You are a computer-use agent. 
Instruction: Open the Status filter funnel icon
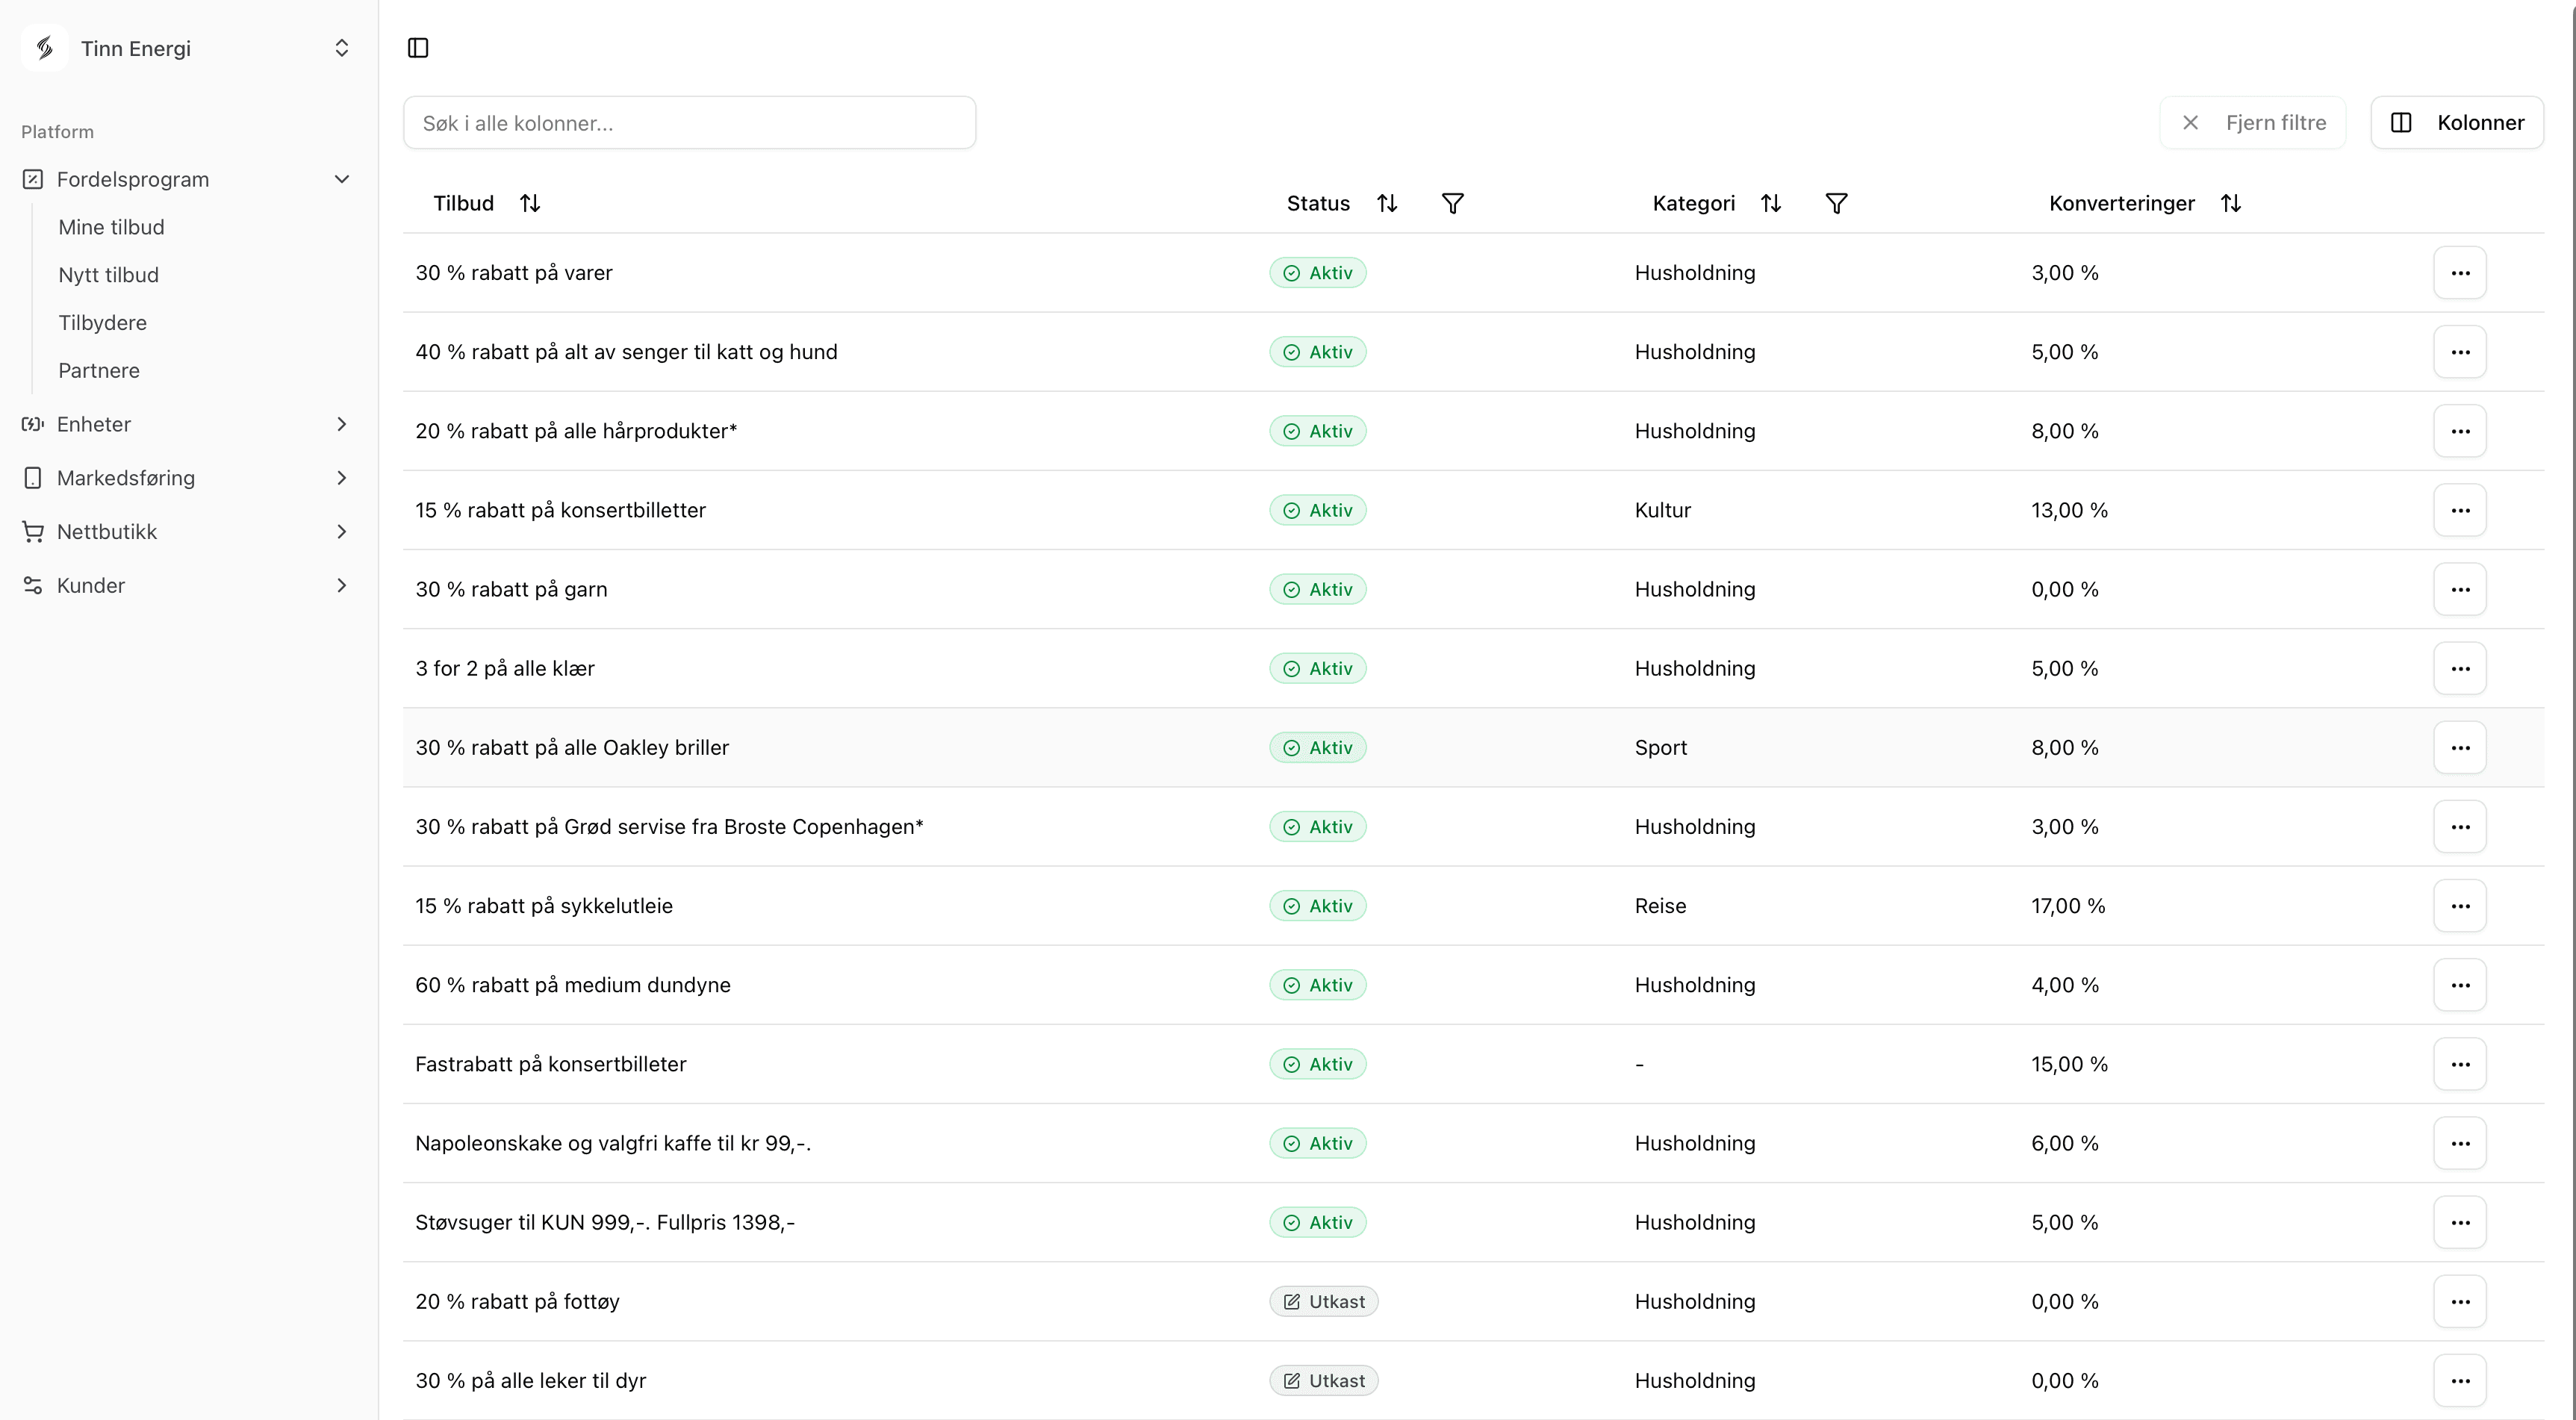(x=1453, y=204)
